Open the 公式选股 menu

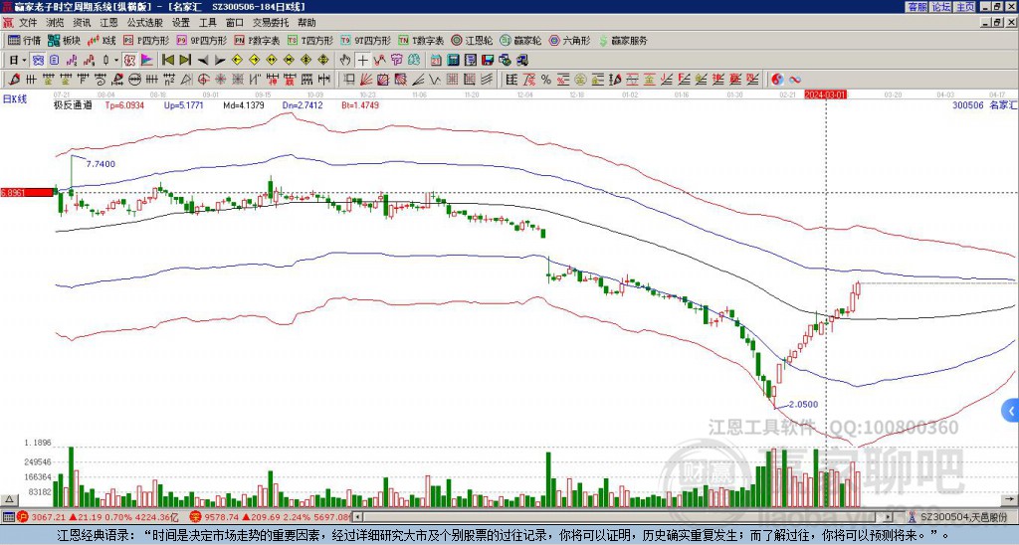[x=145, y=23]
